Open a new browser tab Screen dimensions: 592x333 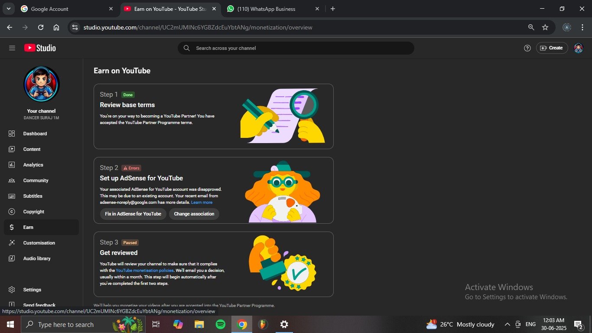332,9
